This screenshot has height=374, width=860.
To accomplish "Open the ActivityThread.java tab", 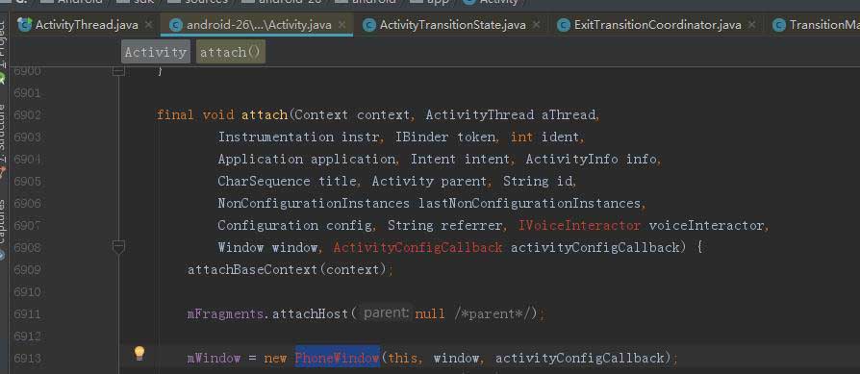I will click(87, 25).
